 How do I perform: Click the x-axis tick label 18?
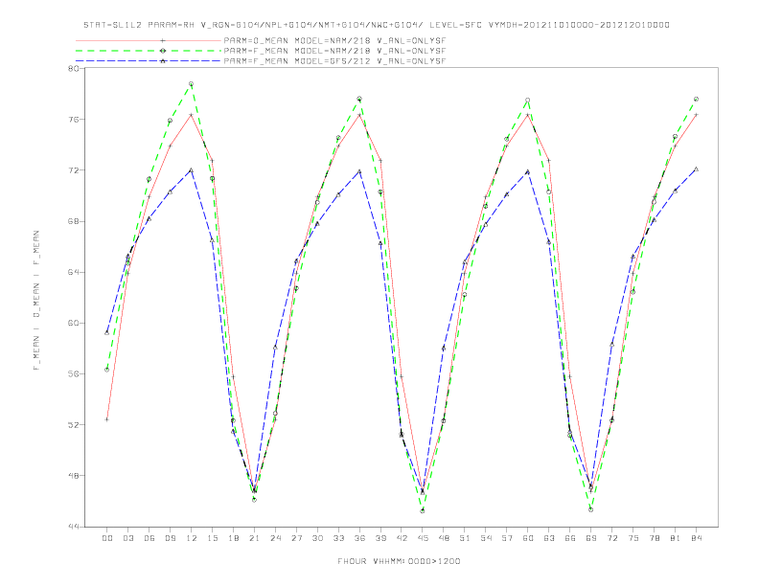tap(233, 538)
